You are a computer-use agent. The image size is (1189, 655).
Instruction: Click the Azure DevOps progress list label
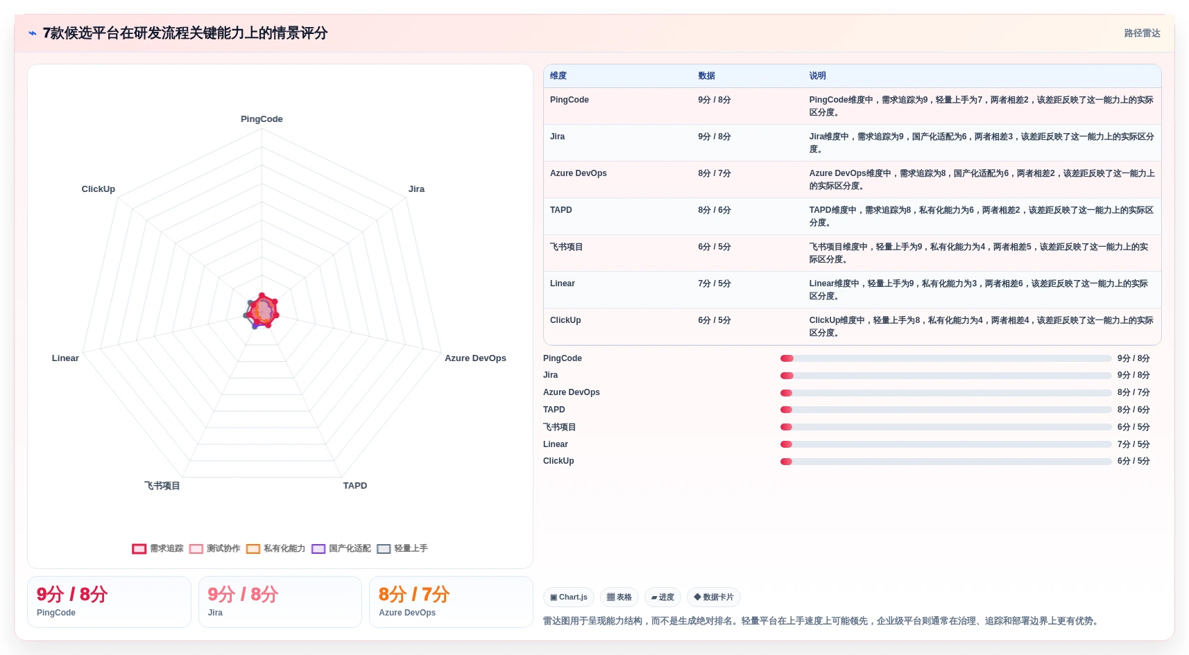[572, 392]
